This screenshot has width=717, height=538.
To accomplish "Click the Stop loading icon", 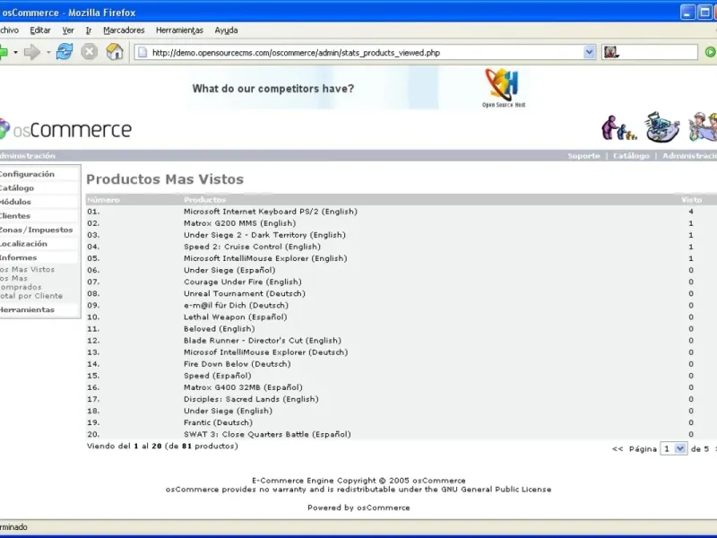I will click(89, 52).
